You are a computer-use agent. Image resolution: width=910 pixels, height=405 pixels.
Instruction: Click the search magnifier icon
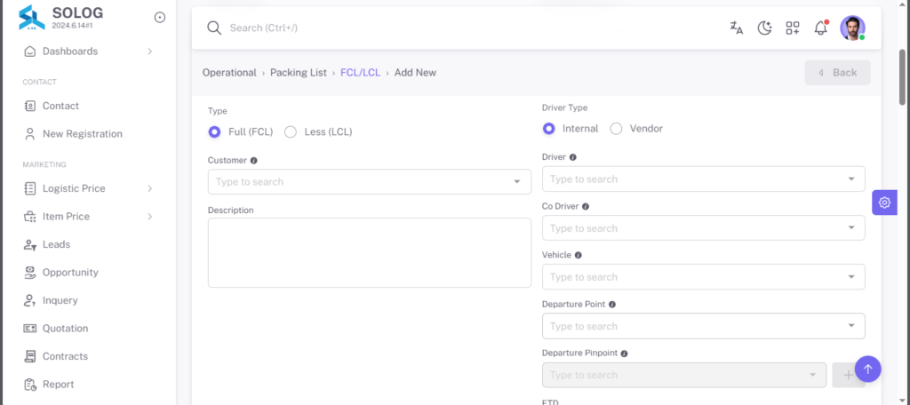(214, 28)
